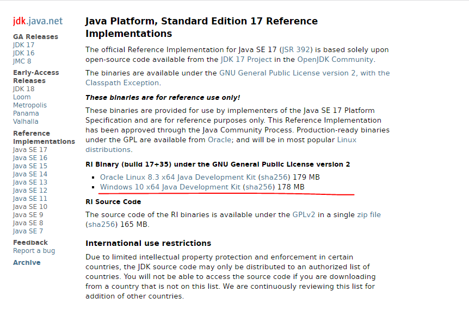The width and height of the screenshot is (469, 317).
Task: Select Java SE 9 reference implementation
Action: [28, 215]
